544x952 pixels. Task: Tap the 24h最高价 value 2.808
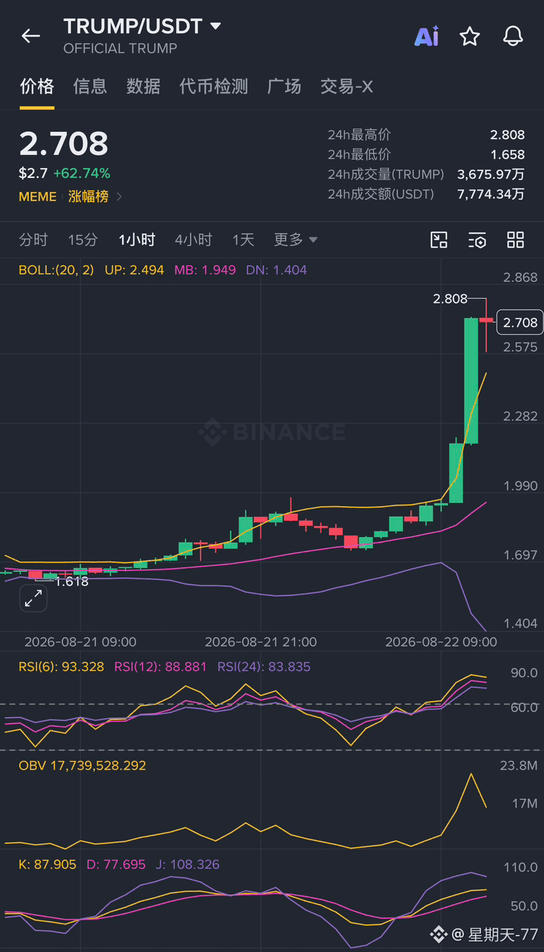click(507, 135)
